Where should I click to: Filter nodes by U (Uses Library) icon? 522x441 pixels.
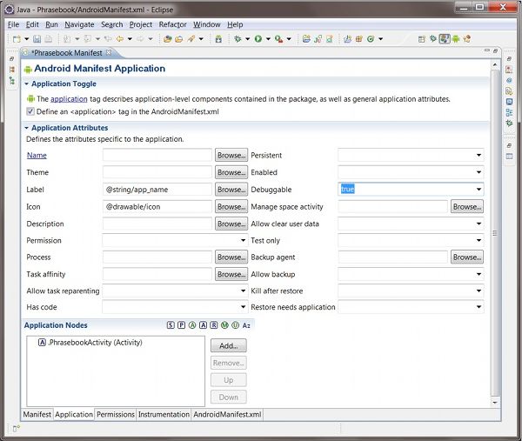[x=236, y=325]
